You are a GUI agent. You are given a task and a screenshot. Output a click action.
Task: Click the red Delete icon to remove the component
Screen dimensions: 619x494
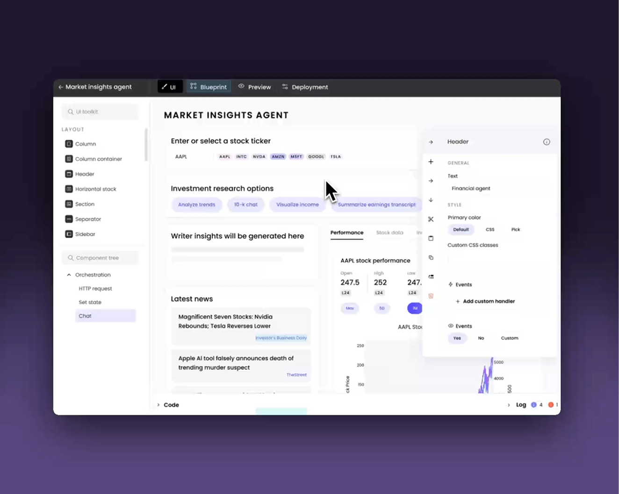pos(431,296)
